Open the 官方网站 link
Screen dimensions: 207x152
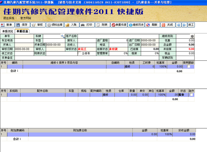[x=26, y=18]
